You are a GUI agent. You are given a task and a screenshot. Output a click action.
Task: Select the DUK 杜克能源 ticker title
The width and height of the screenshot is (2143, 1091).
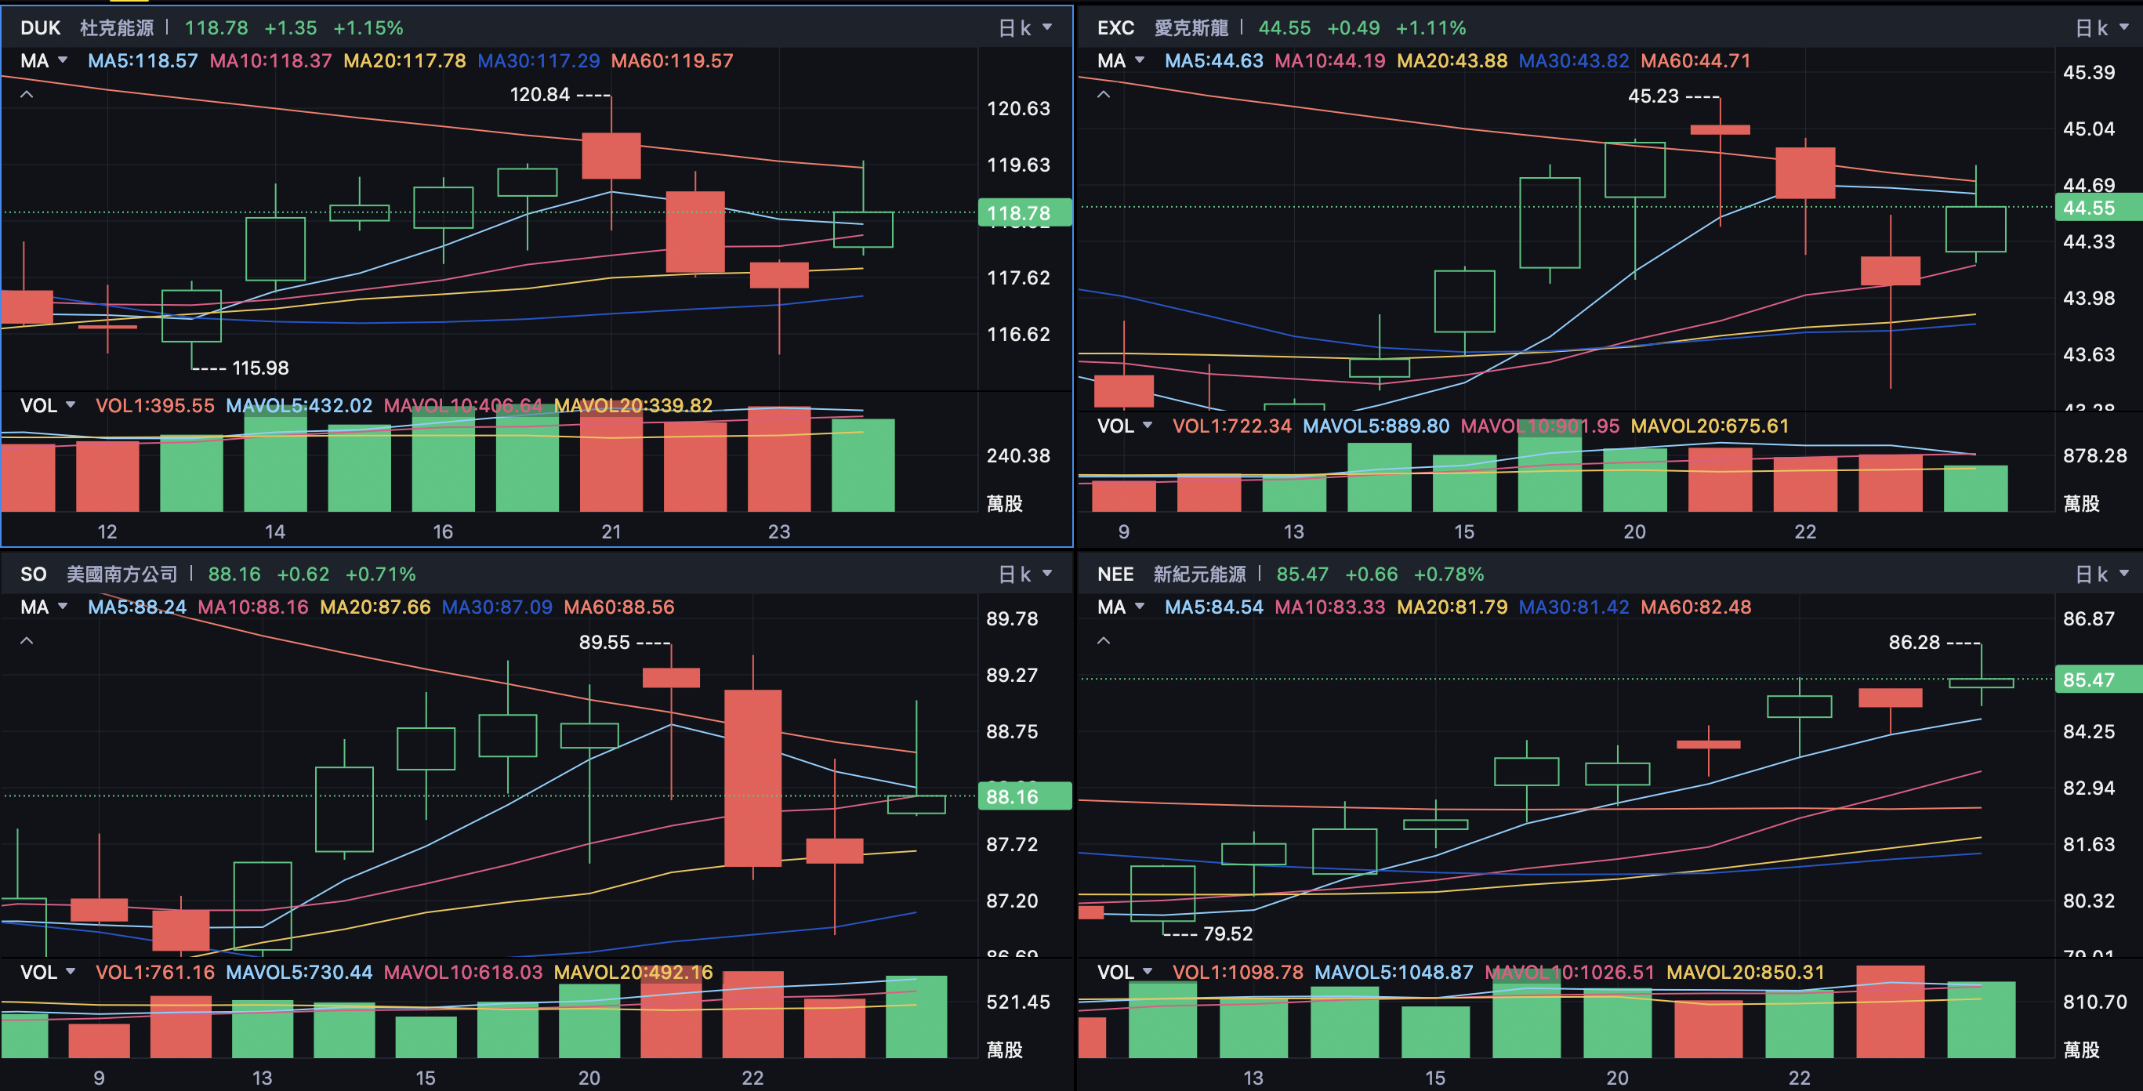click(x=86, y=27)
